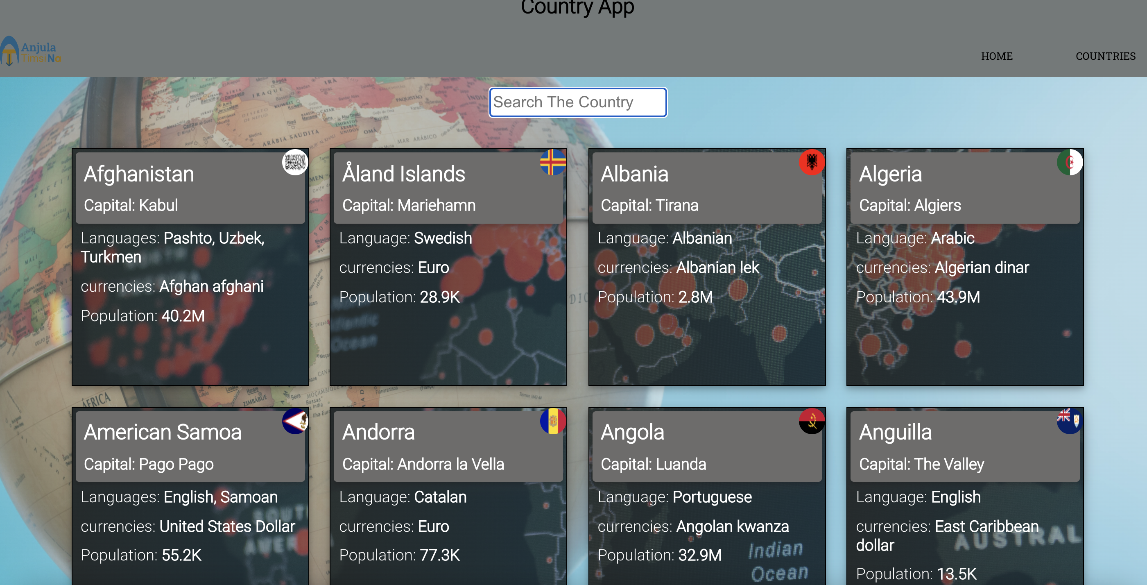Click 'currencies: United States Dollar' text

(x=188, y=527)
